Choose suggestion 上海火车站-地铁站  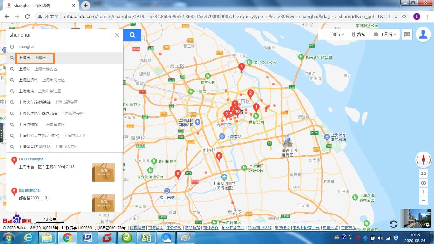click(x=65, y=102)
